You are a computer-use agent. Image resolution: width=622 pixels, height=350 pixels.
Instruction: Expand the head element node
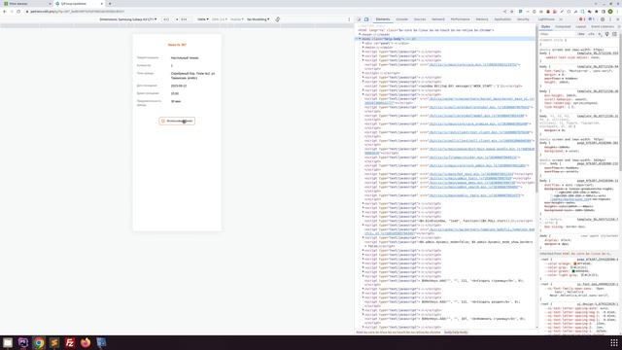360,35
